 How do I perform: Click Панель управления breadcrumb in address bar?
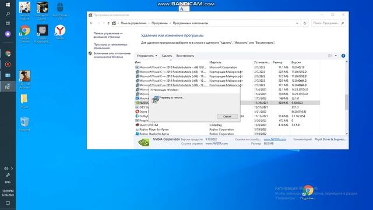coord(133,23)
